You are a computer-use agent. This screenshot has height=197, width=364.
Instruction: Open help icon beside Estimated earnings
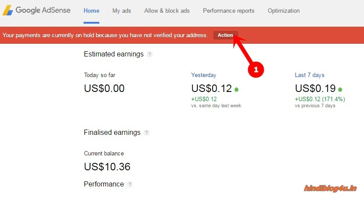[x=150, y=54]
